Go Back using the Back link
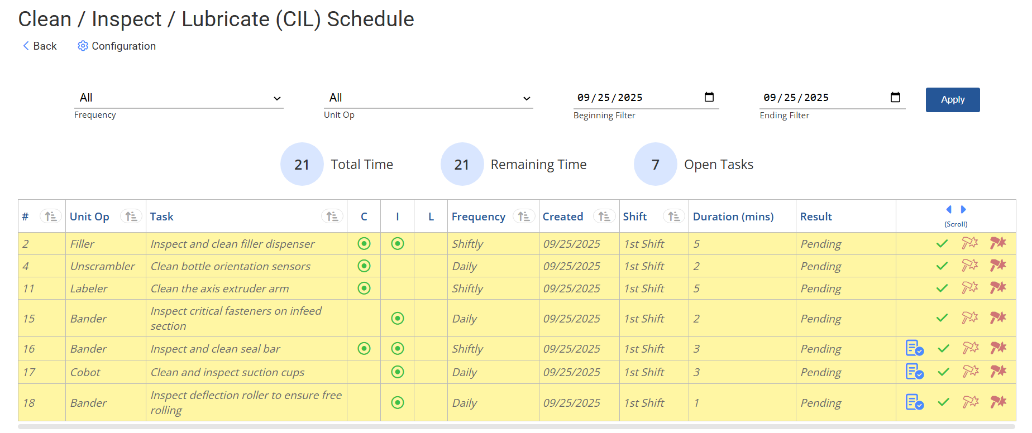The image size is (1032, 433). [40, 46]
